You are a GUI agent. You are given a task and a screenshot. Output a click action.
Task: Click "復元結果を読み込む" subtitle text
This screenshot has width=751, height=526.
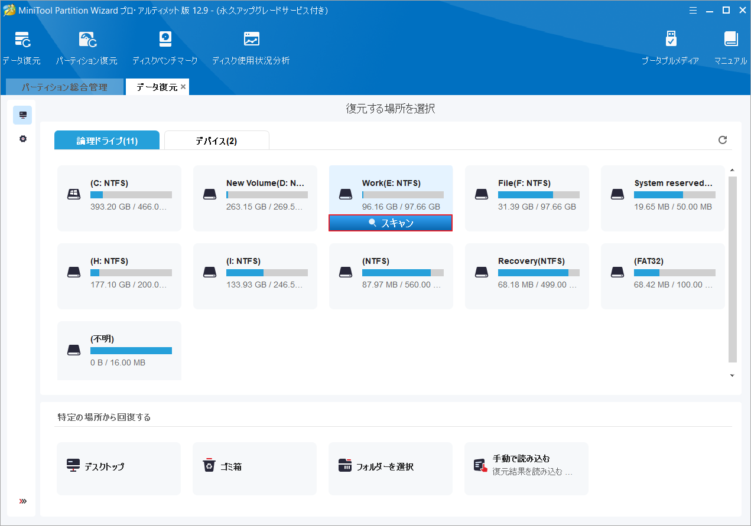pos(532,472)
